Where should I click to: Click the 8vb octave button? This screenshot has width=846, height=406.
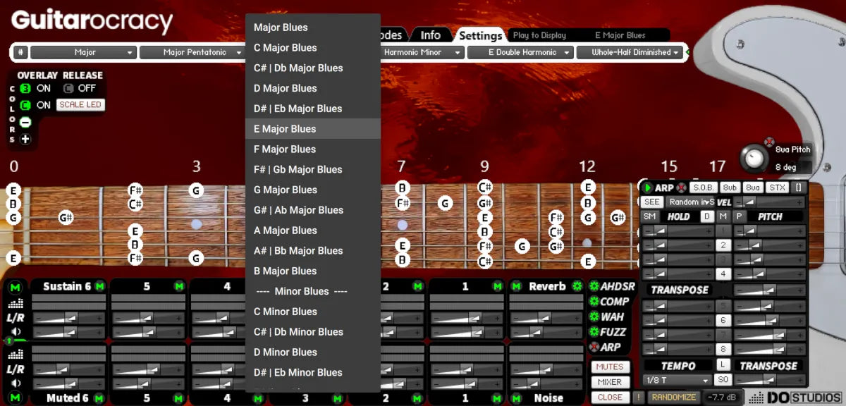(730, 187)
